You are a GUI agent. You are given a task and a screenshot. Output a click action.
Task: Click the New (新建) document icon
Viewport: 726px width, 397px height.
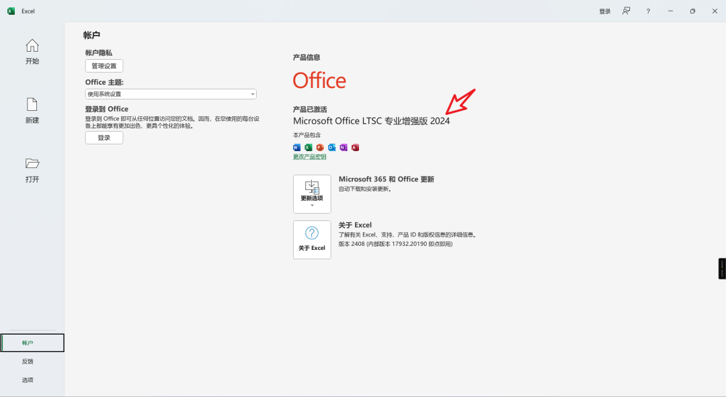32,105
